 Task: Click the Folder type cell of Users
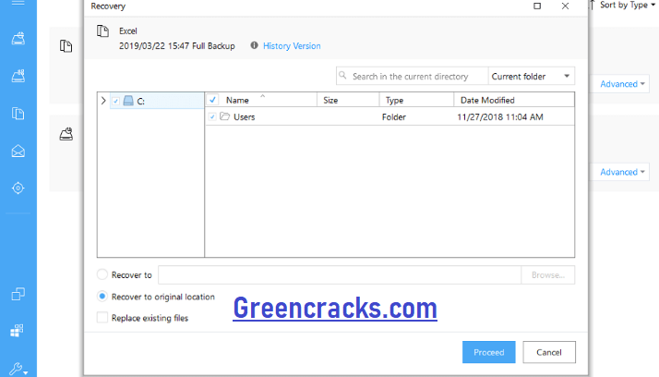394,117
